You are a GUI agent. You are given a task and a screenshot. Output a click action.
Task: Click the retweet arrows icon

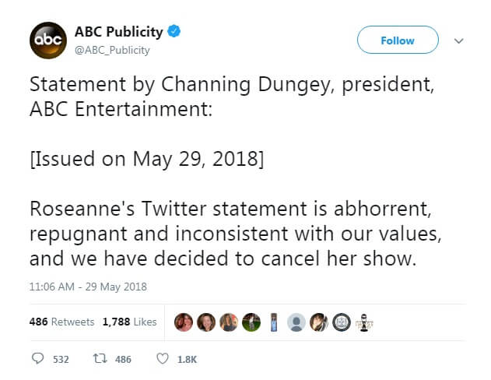click(x=99, y=359)
